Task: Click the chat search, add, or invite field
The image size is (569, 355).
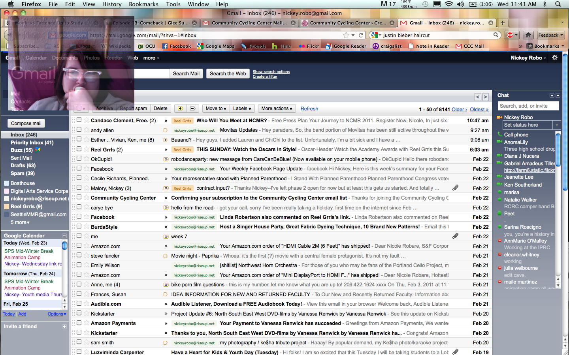Action: pos(528,106)
